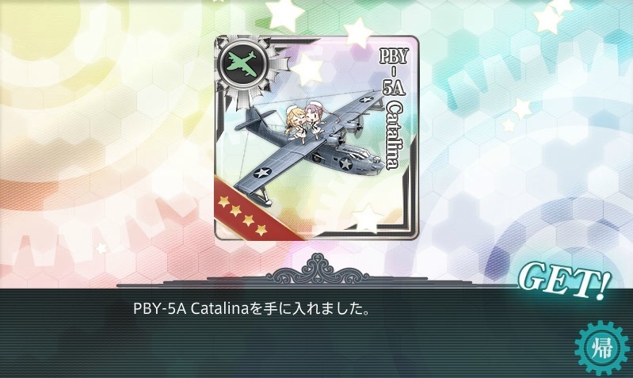Click the teal gear return button
The width and height of the screenshot is (633, 378).
click(x=602, y=349)
